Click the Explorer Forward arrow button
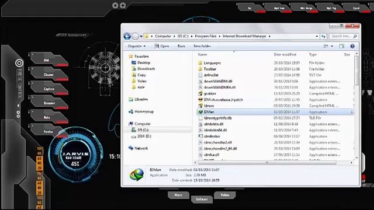 (x=135, y=36)
